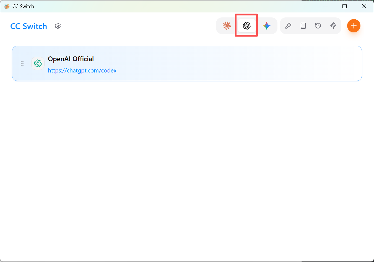The width and height of the screenshot is (374, 262).
Task: Minimize the CC Switch window
Action: [x=326, y=6]
